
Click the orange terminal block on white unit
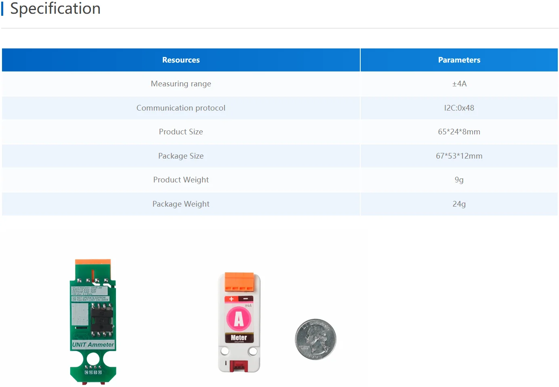pyautogui.click(x=240, y=281)
